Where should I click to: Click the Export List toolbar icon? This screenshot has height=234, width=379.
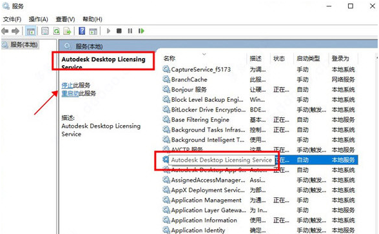point(67,31)
